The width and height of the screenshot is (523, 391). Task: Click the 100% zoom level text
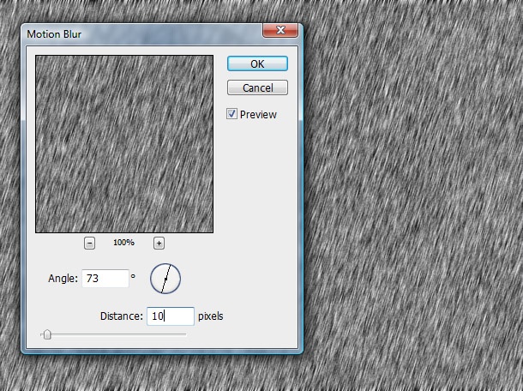[123, 243]
